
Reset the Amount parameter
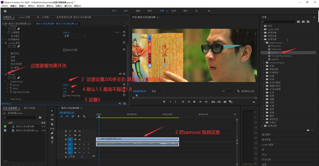click(124, 85)
